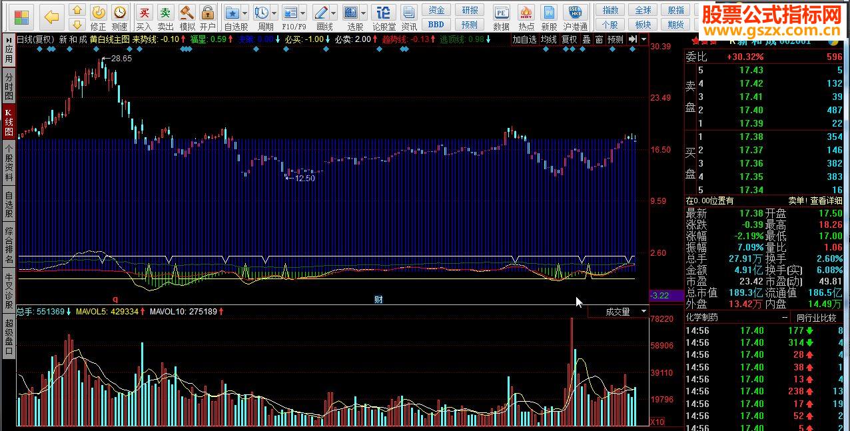The image size is (850, 431).
Task: Expand the 画线 drawing tools dropdown arrow
Action: click(x=334, y=13)
